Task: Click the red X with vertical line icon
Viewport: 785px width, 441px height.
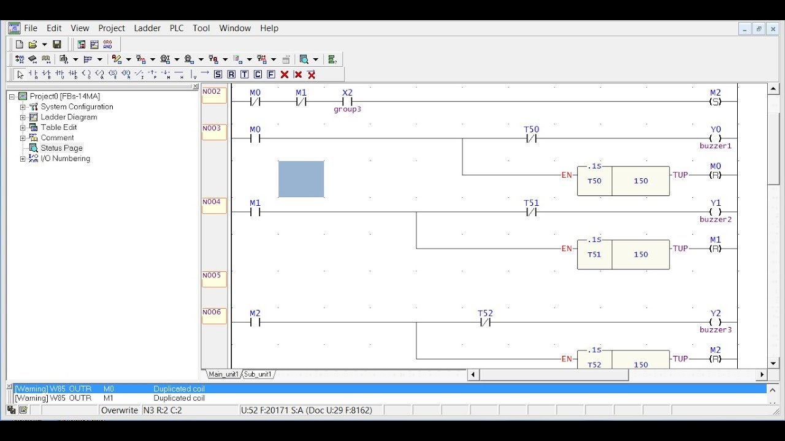Action: pos(298,75)
